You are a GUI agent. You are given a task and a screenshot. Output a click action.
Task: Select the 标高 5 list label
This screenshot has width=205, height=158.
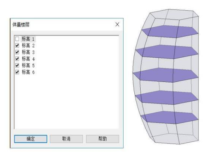pos(28,66)
